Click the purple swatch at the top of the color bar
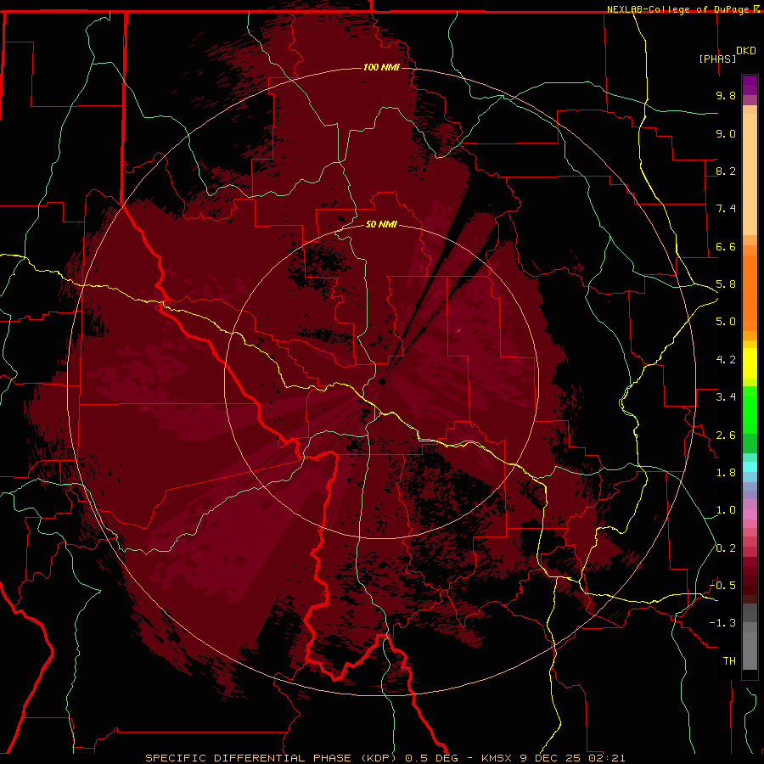The height and width of the screenshot is (764, 764). tap(750, 85)
